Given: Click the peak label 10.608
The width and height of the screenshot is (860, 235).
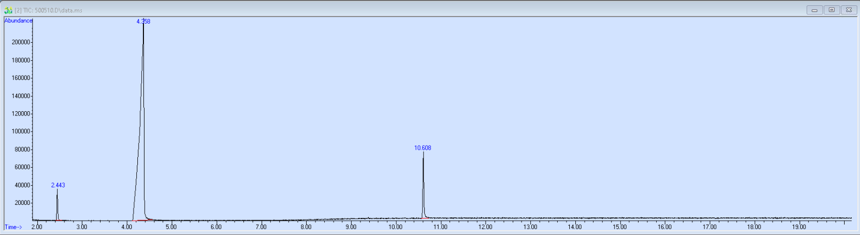Looking at the screenshot, I should (x=423, y=148).
